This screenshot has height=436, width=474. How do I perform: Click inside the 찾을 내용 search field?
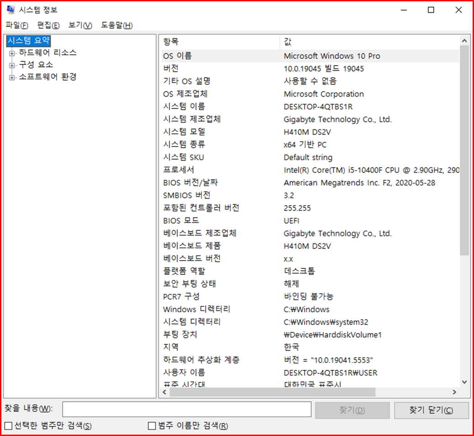(x=186, y=410)
